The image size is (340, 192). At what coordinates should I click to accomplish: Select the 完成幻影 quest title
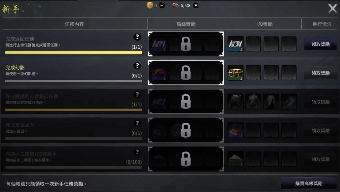pyautogui.click(x=15, y=68)
